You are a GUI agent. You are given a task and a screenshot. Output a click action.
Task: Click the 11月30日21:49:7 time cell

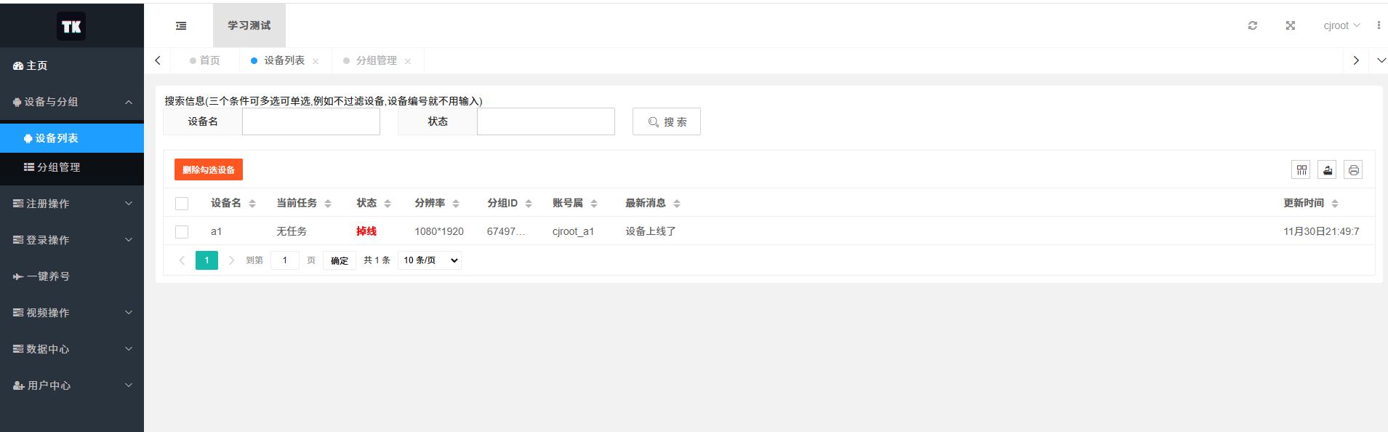click(1321, 231)
